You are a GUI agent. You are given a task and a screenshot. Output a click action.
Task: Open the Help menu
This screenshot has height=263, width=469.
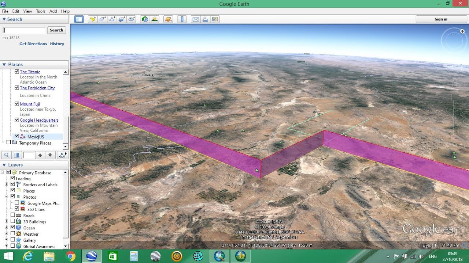(65, 11)
